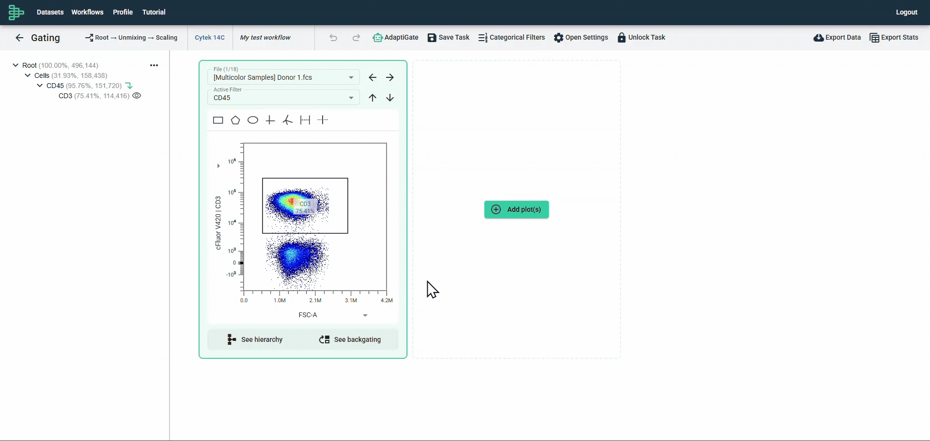Select the quadrant gate tool
Screen dimensions: 930x441
click(270, 120)
